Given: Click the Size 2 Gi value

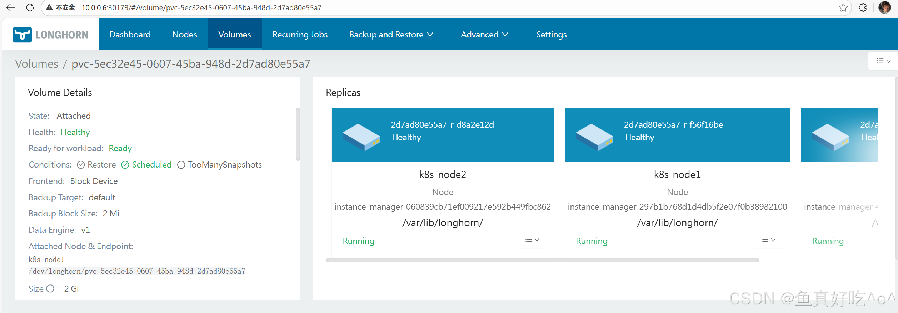Looking at the screenshot, I should tap(71, 289).
